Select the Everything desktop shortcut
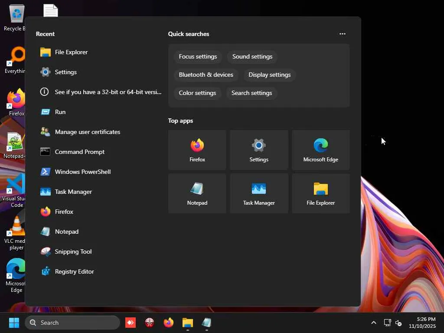This screenshot has height=333, width=444. coord(14,61)
